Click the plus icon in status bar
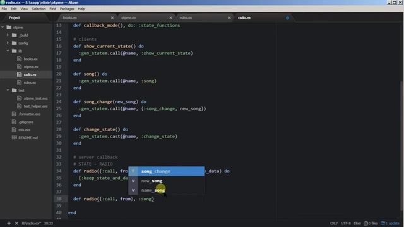Screen dimensions: 404x227 pyautogui.click(x=9, y=223)
